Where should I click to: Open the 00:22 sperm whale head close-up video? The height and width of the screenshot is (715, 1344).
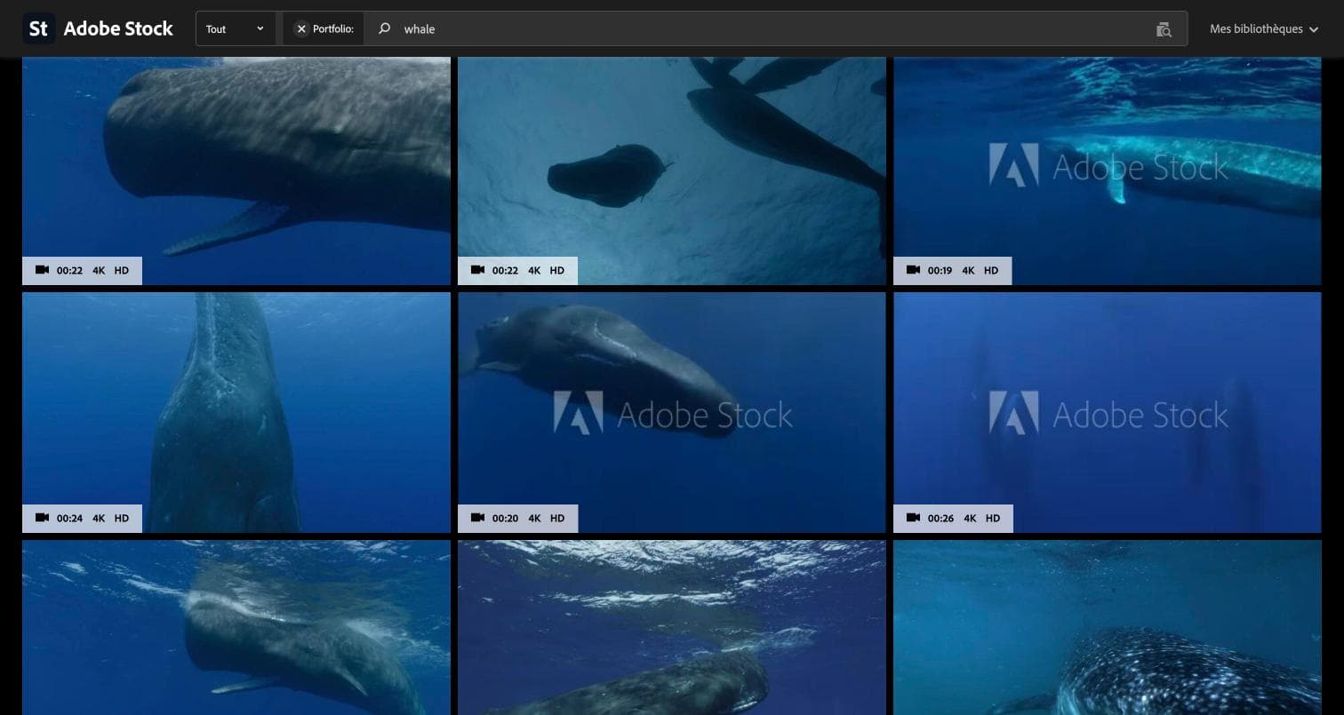236,171
